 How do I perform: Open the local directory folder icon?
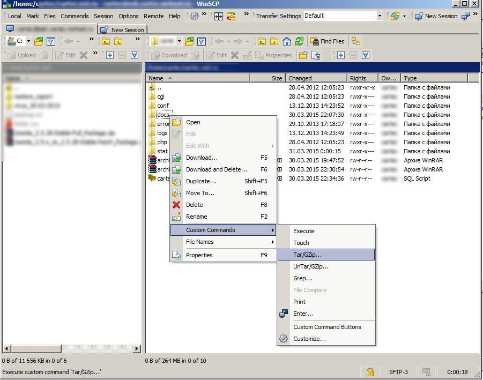click(39, 41)
